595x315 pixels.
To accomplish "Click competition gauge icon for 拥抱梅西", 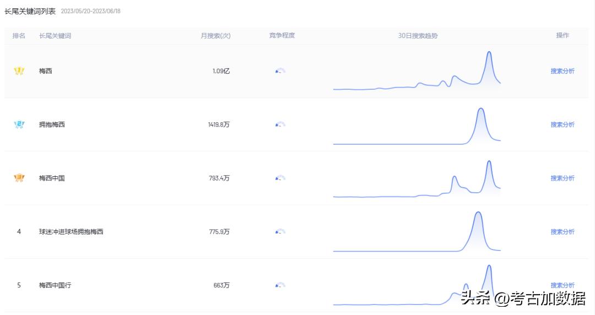I will (x=280, y=124).
